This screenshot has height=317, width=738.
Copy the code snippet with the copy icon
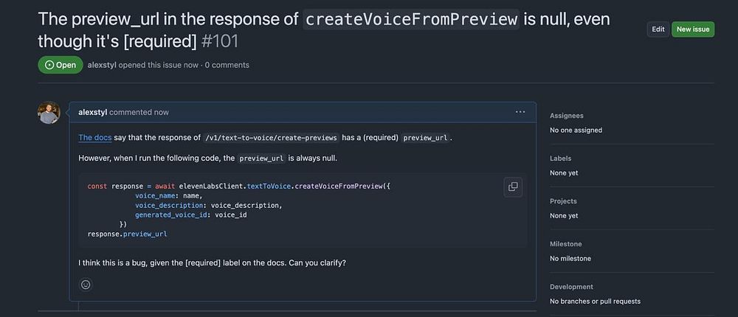point(513,187)
